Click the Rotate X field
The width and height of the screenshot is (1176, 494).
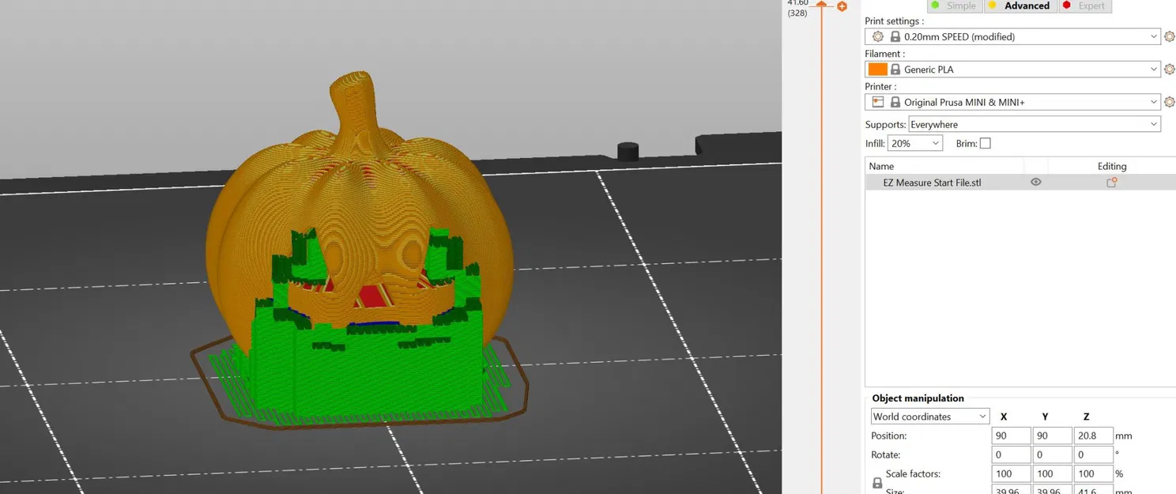tap(1011, 454)
